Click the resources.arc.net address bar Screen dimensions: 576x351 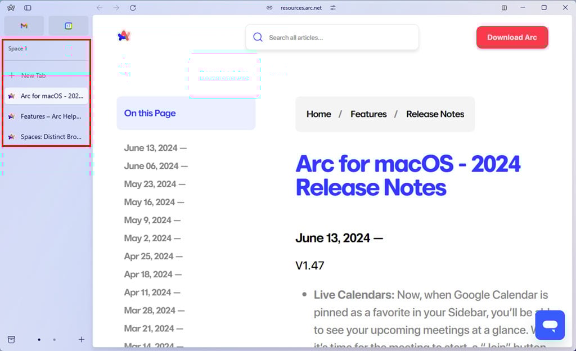(301, 8)
